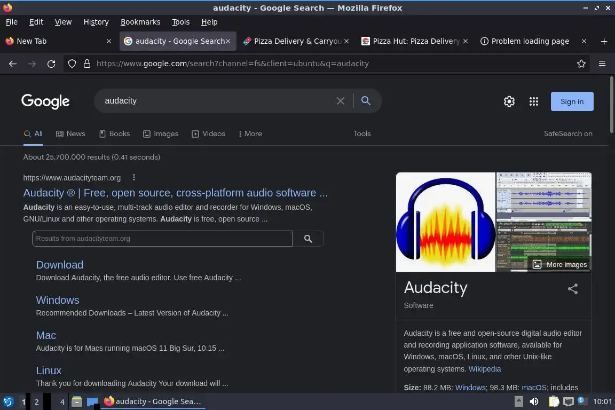Open the History menu
Viewport: 615px width, 410px height.
tap(96, 22)
